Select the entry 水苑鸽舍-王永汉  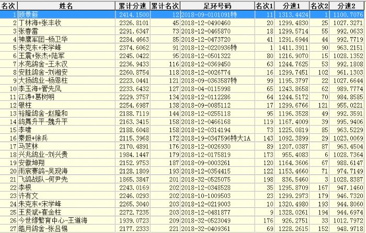click(44, 64)
